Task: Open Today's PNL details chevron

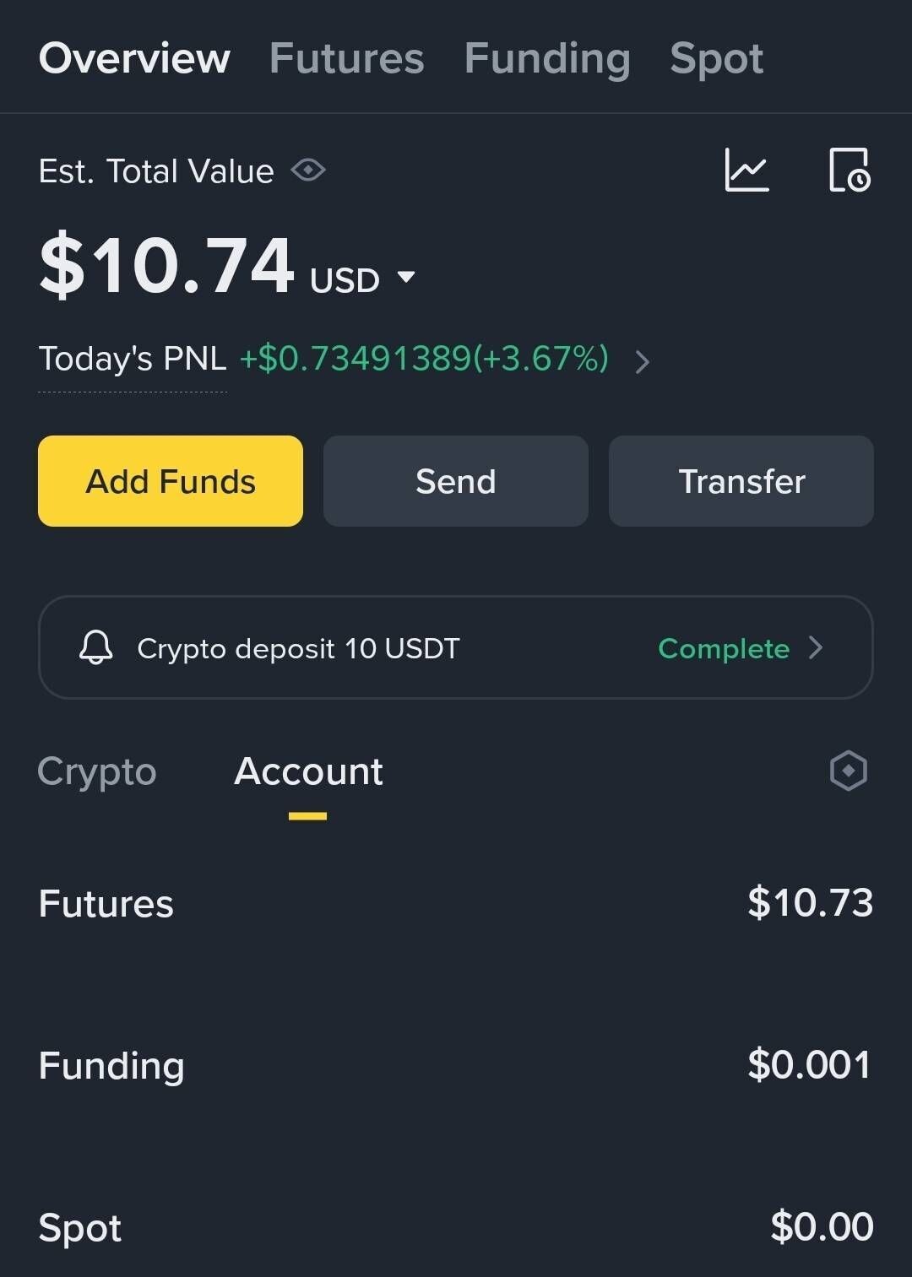Action: 643,361
